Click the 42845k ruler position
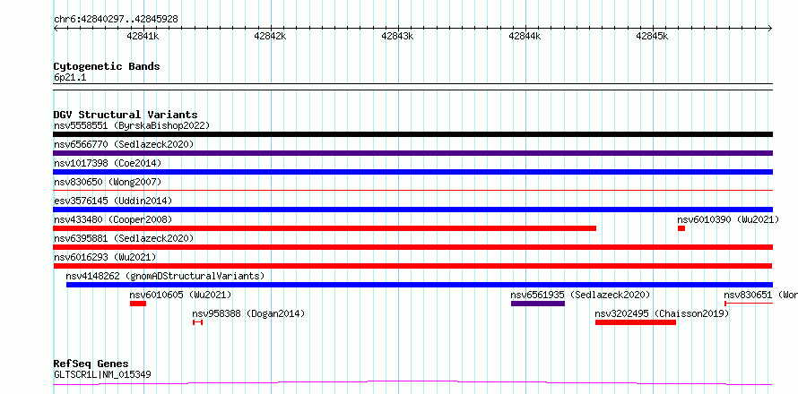The width and height of the screenshot is (798, 394). point(652,36)
